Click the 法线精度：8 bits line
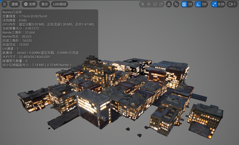 click(x=15, y=21)
